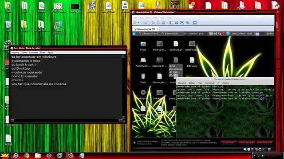Open the VMware File menu

point(135,18)
